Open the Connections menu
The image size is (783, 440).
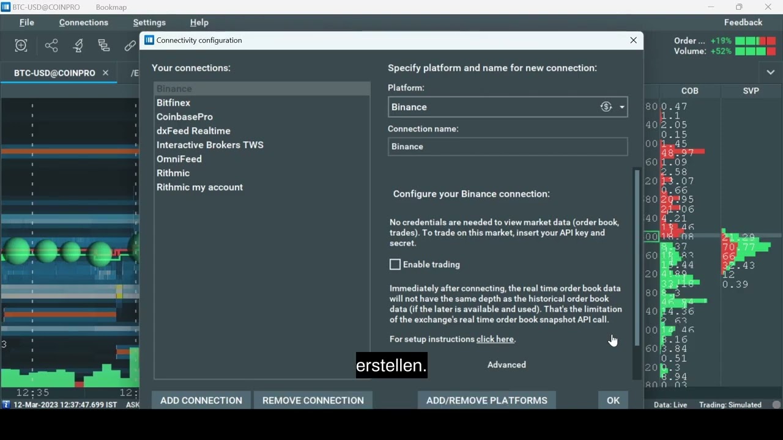click(x=84, y=23)
